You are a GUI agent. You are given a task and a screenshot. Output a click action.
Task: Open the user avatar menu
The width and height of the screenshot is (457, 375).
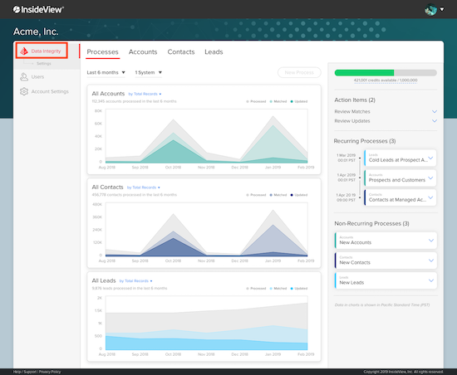click(x=430, y=10)
